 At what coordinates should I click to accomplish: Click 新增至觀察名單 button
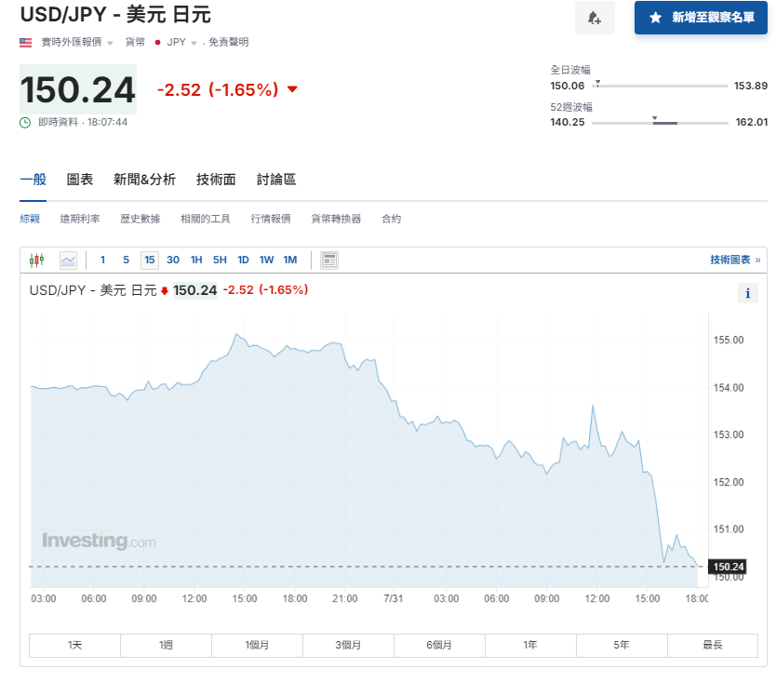point(700,19)
